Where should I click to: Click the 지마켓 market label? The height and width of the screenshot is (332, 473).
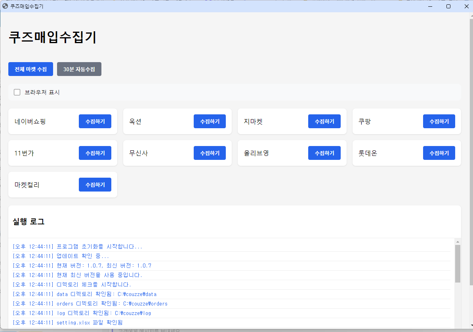pos(253,121)
